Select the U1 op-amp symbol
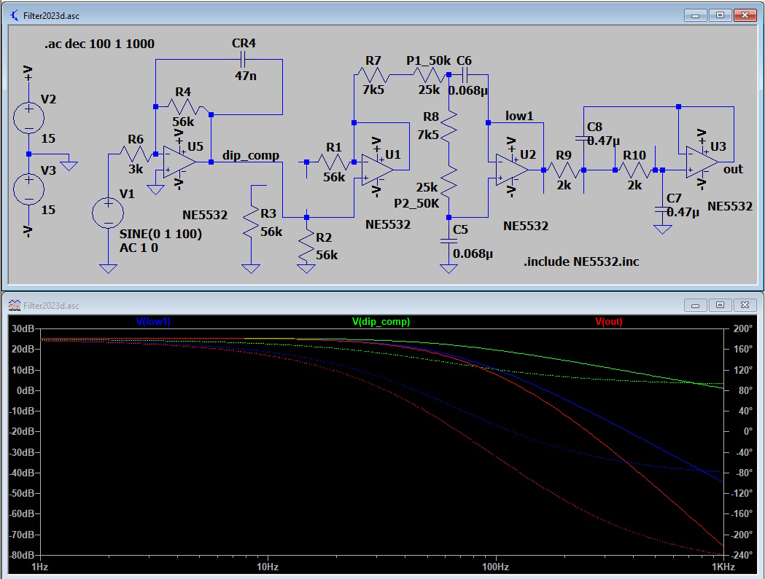Image resolution: width=765 pixels, height=579 pixels. tap(377, 168)
